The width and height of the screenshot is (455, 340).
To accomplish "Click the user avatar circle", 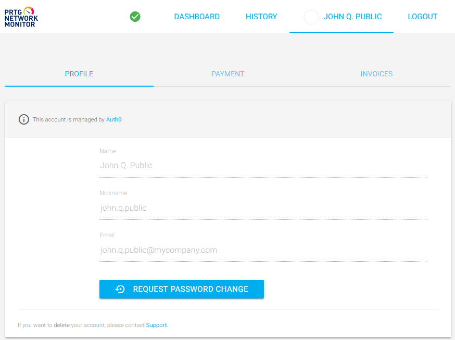I will point(311,17).
